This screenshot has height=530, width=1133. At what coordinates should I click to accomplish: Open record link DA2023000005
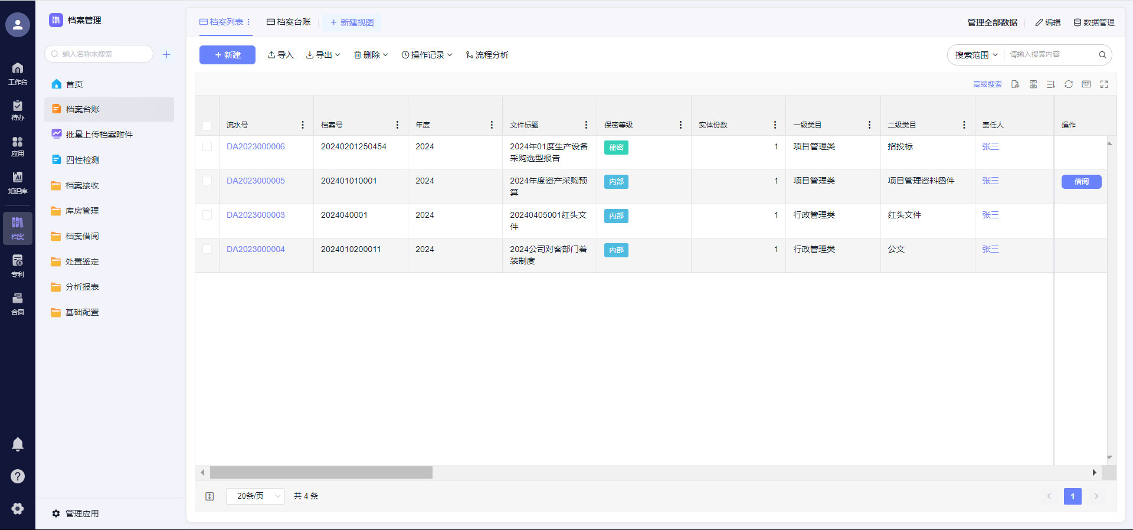256,181
